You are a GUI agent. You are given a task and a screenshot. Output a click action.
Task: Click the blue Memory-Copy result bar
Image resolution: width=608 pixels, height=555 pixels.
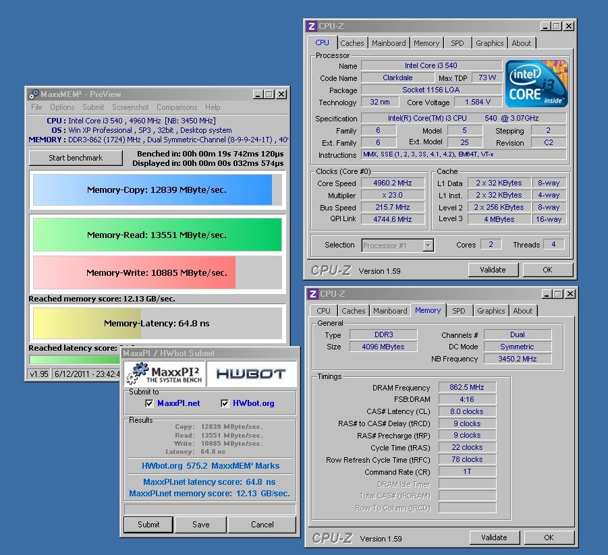tap(153, 190)
